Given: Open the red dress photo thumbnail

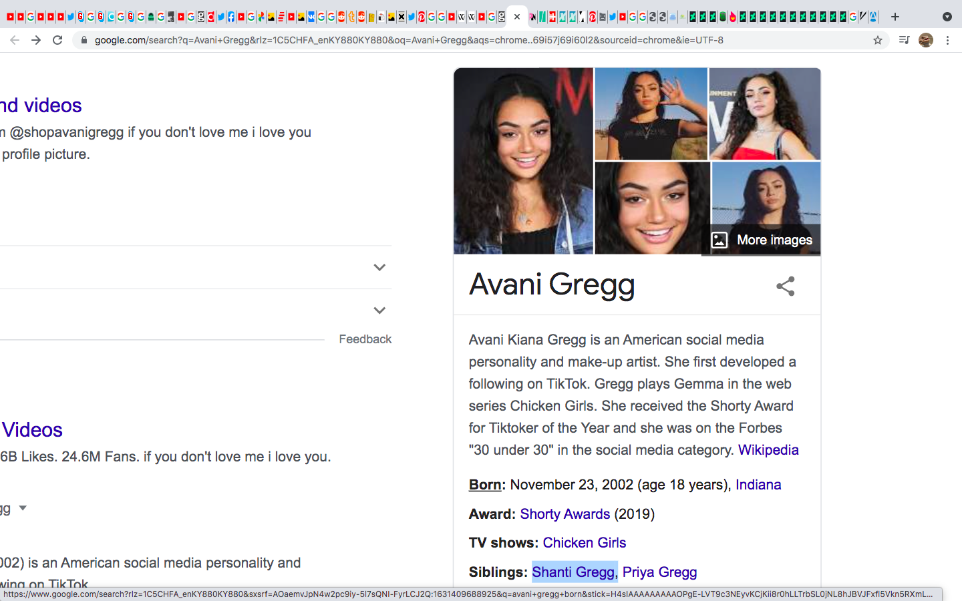Looking at the screenshot, I should (x=765, y=114).
